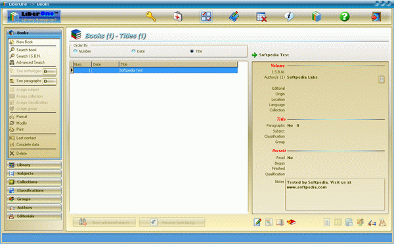Click the green arrow beside Softpedia Test
Viewport: 394px width, 244px height.
(x=255, y=54)
